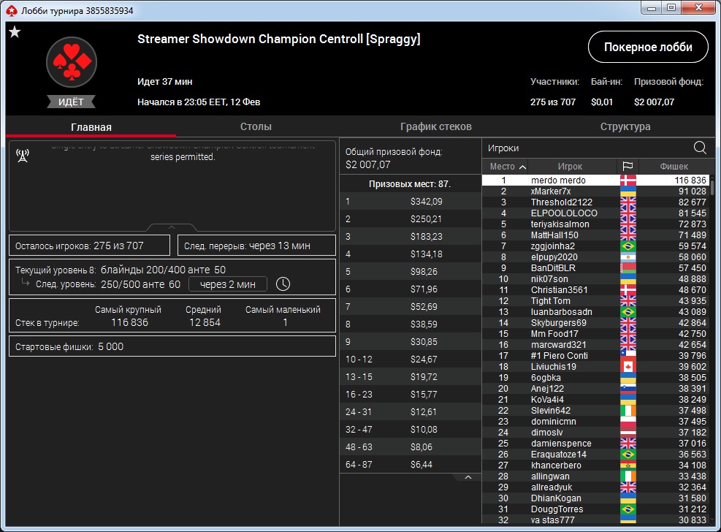Sort players by Фишек column
721x532 pixels.
click(674, 167)
